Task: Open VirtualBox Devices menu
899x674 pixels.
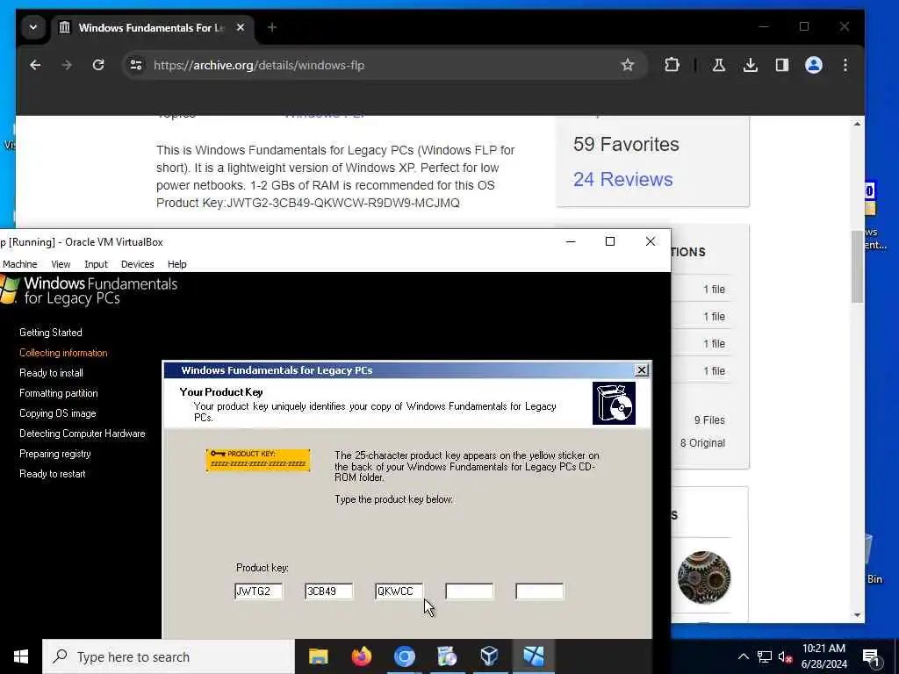Action: (x=138, y=264)
